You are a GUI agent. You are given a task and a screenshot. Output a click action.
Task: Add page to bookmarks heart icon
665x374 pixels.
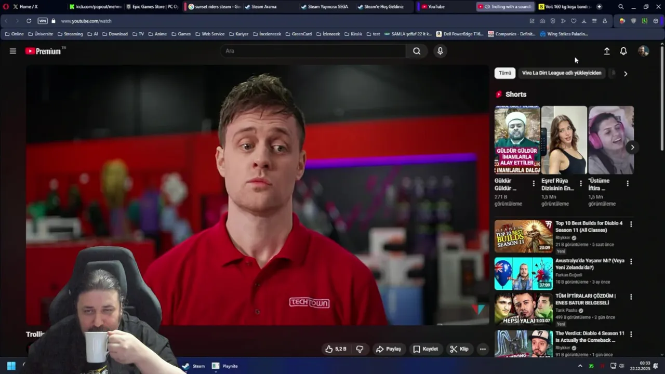click(x=574, y=21)
